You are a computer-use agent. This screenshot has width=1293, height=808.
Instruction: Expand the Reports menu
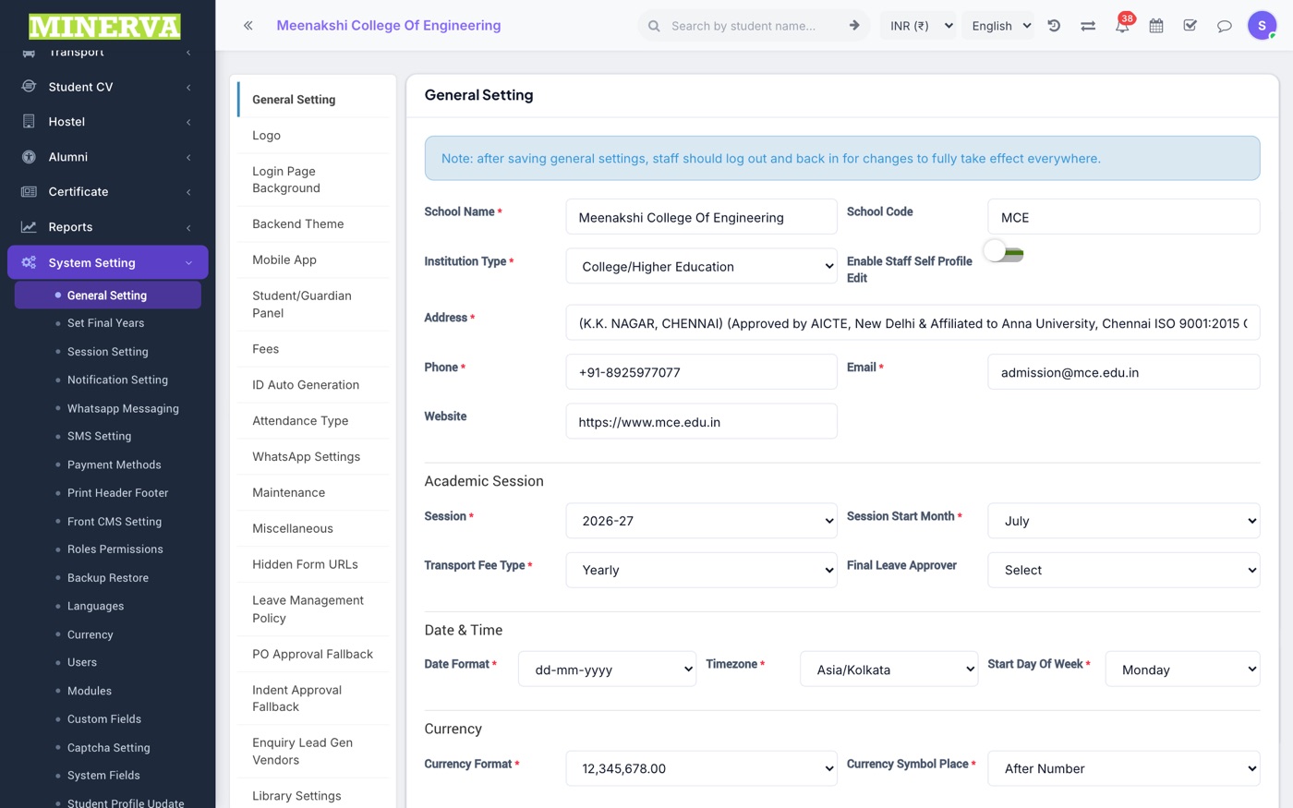pos(188,227)
